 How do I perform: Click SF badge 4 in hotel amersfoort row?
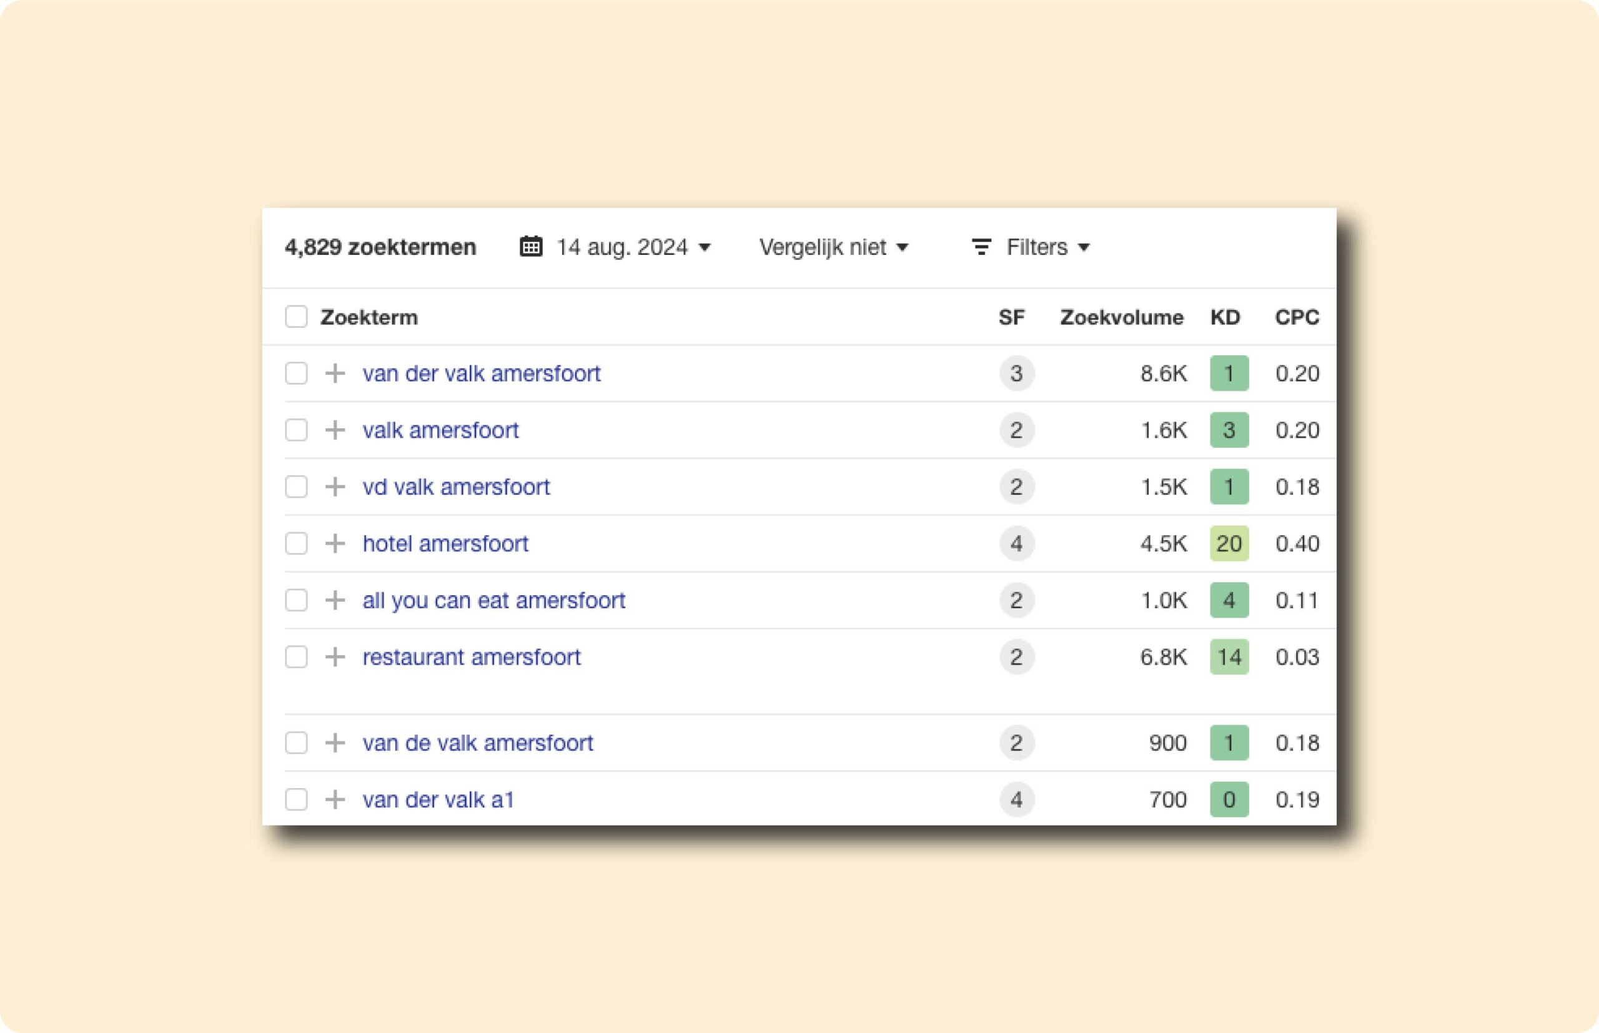click(x=1016, y=543)
